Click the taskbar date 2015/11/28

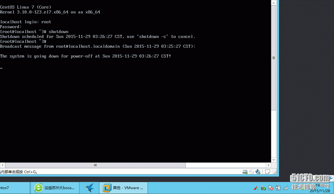pyautogui.click(x=320, y=191)
